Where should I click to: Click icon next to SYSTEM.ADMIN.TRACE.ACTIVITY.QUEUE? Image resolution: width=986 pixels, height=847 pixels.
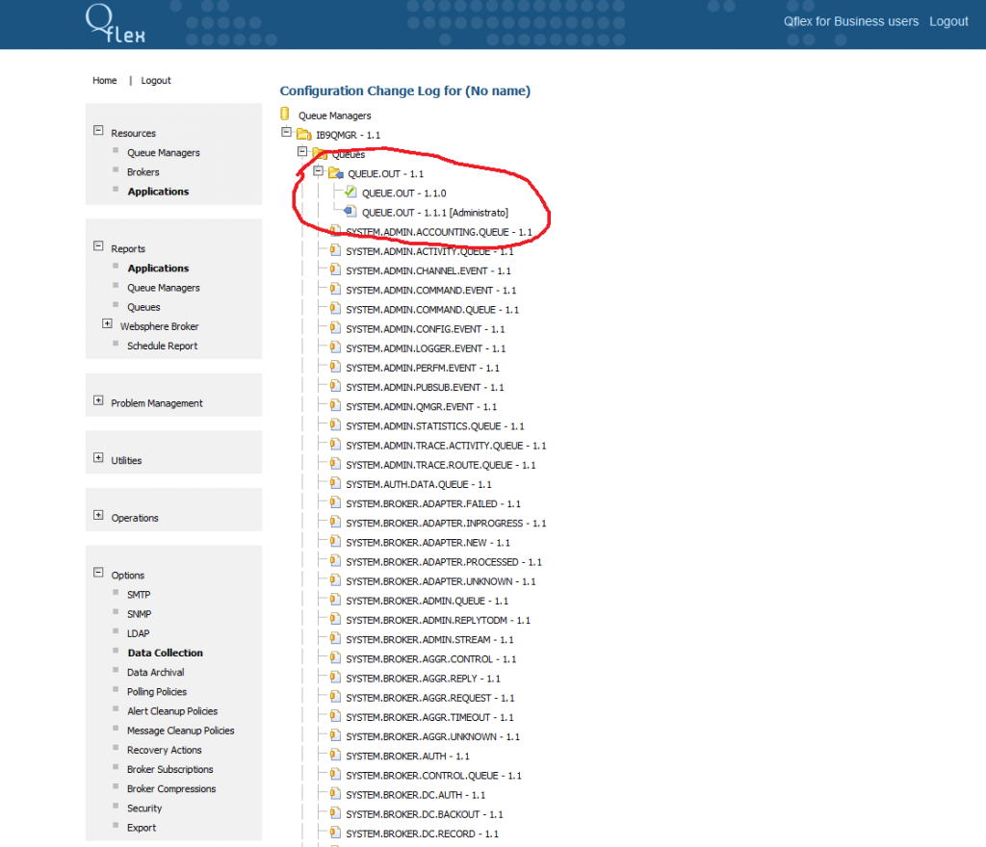(335, 445)
